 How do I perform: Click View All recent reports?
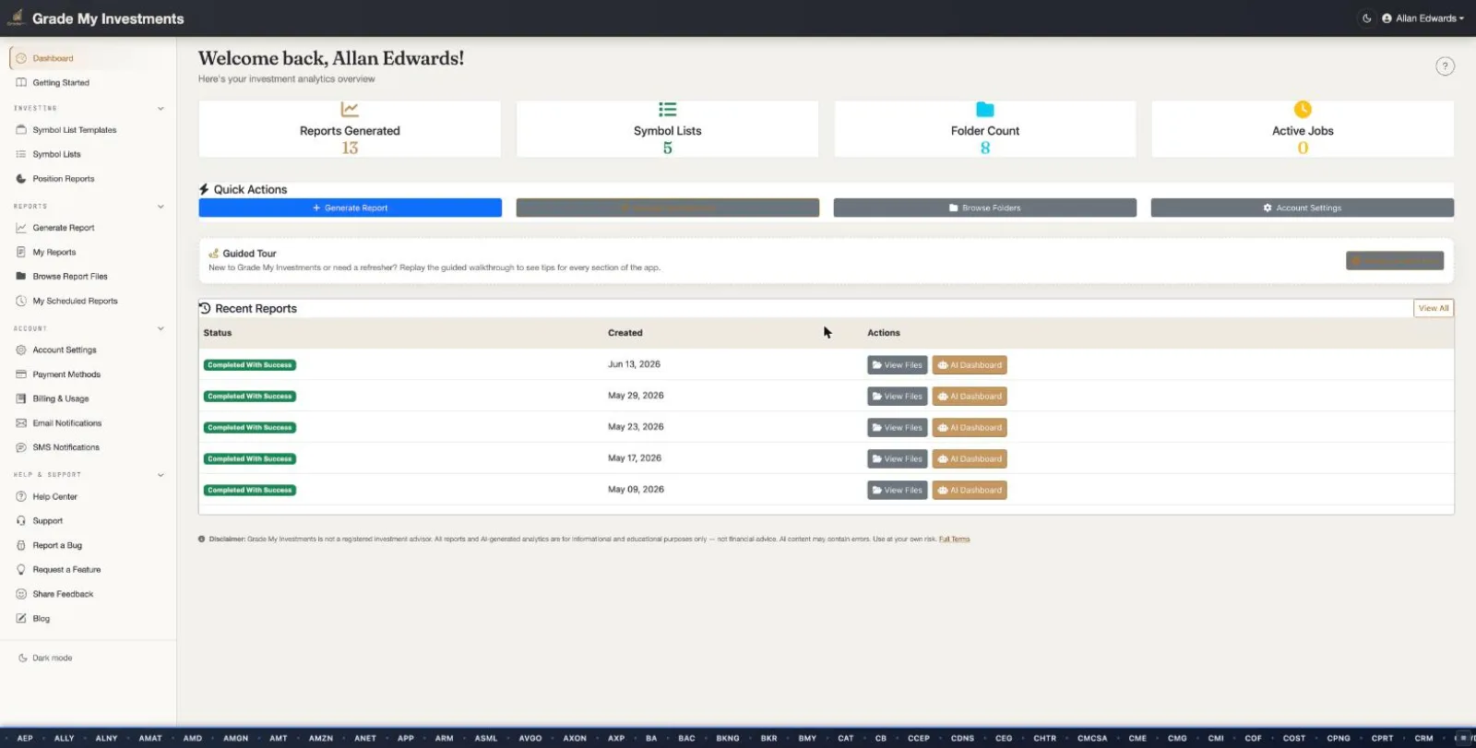tap(1433, 308)
